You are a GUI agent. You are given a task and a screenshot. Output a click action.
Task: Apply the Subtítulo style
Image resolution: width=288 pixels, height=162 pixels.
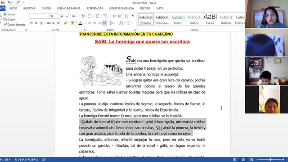[226, 19]
